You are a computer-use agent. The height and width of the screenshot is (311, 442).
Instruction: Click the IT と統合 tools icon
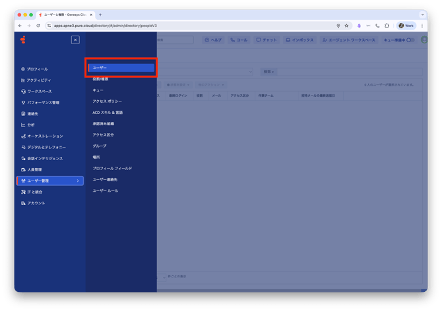(x=23, y=192)
